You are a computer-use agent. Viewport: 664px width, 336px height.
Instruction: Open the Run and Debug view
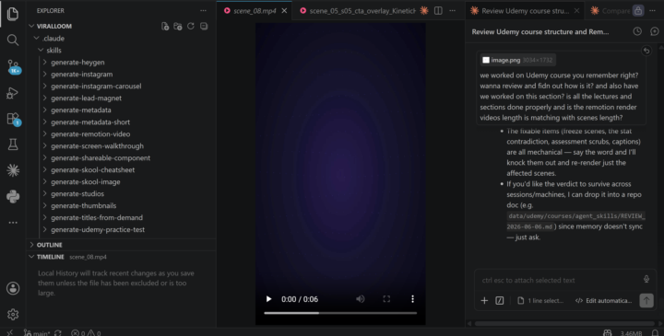(13, 93)
